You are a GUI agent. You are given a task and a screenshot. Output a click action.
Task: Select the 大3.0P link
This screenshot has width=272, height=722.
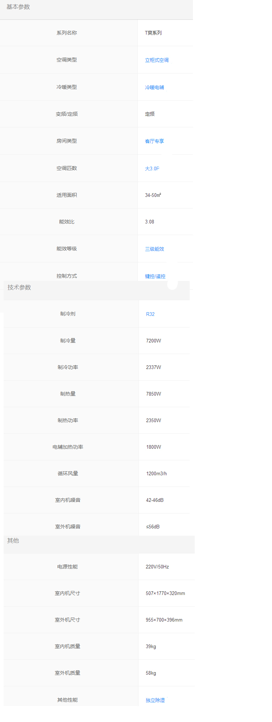click(152, 168)
